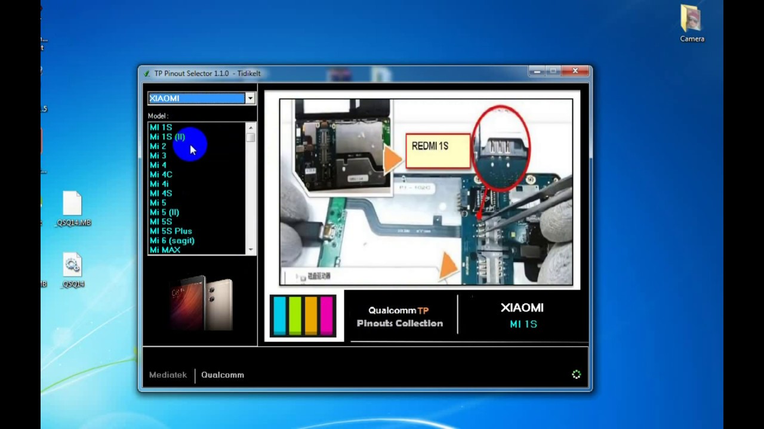Click model list scrollbar thumb
Viewport: 764px width, 429px height.
click(251, 137)
